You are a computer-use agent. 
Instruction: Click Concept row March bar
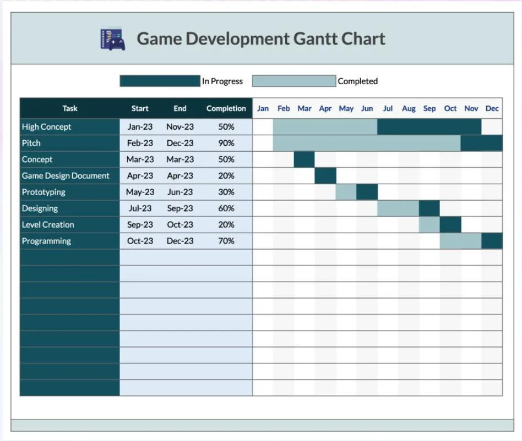[304, 159]
